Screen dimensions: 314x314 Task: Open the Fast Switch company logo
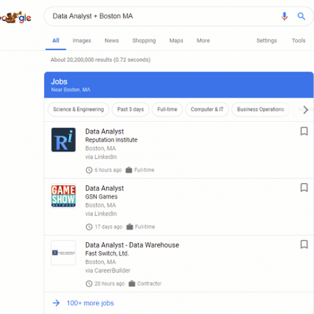click(x=63, y=252)
